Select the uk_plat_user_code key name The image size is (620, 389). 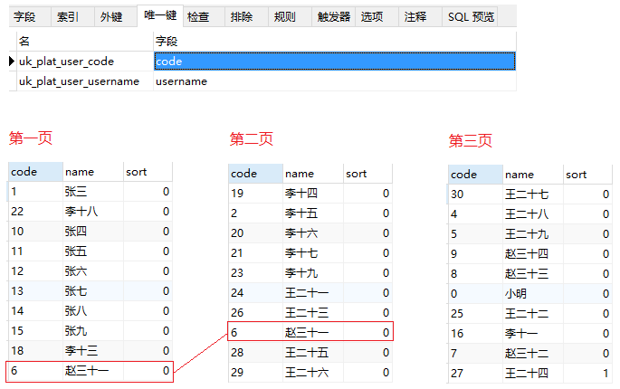pyautogui.click(x=85, y=62)
